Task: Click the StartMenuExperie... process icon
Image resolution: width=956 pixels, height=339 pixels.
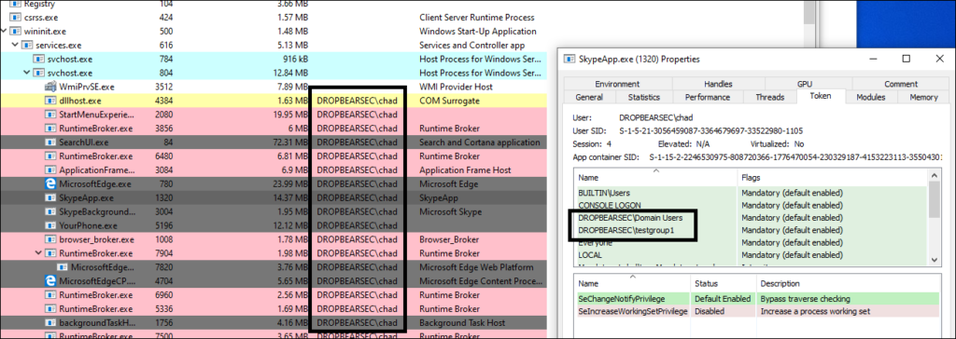Action: pos(50,115)
